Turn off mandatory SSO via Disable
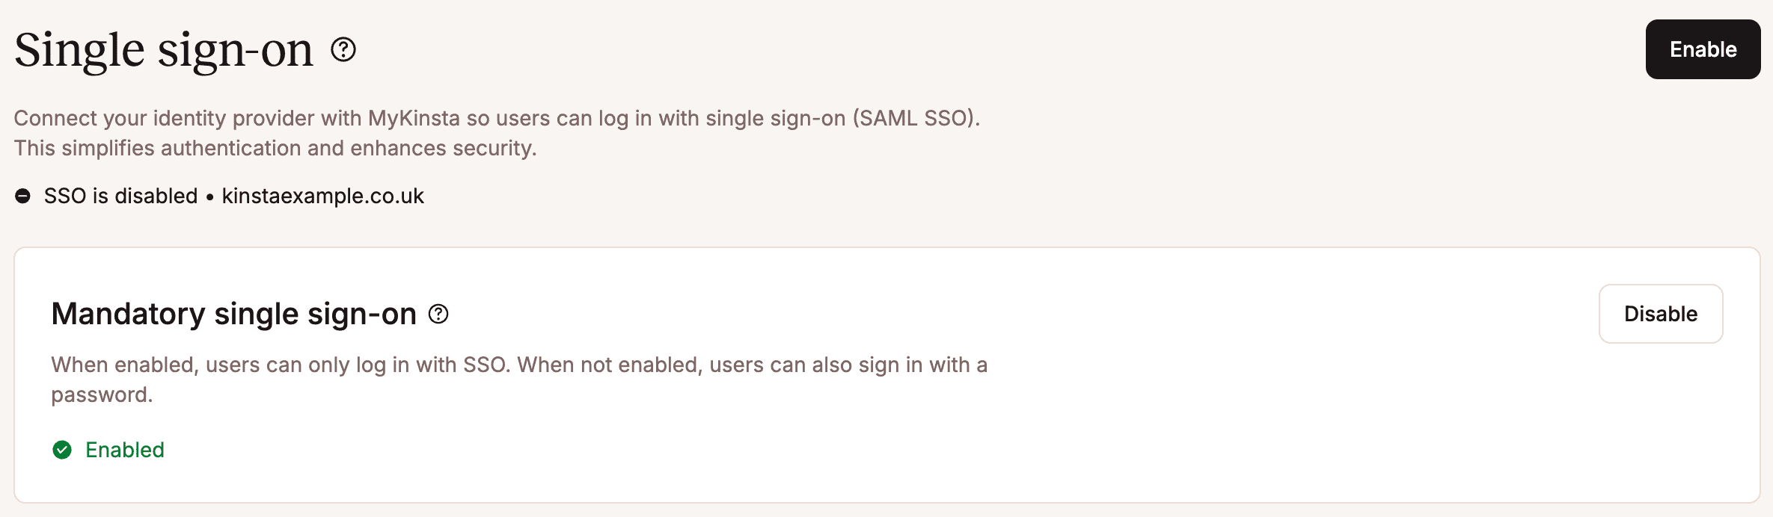 click(1660, 314)
